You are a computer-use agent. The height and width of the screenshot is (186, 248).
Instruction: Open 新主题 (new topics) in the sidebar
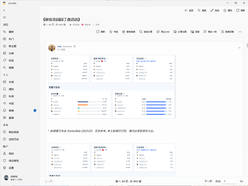point(20,46)
